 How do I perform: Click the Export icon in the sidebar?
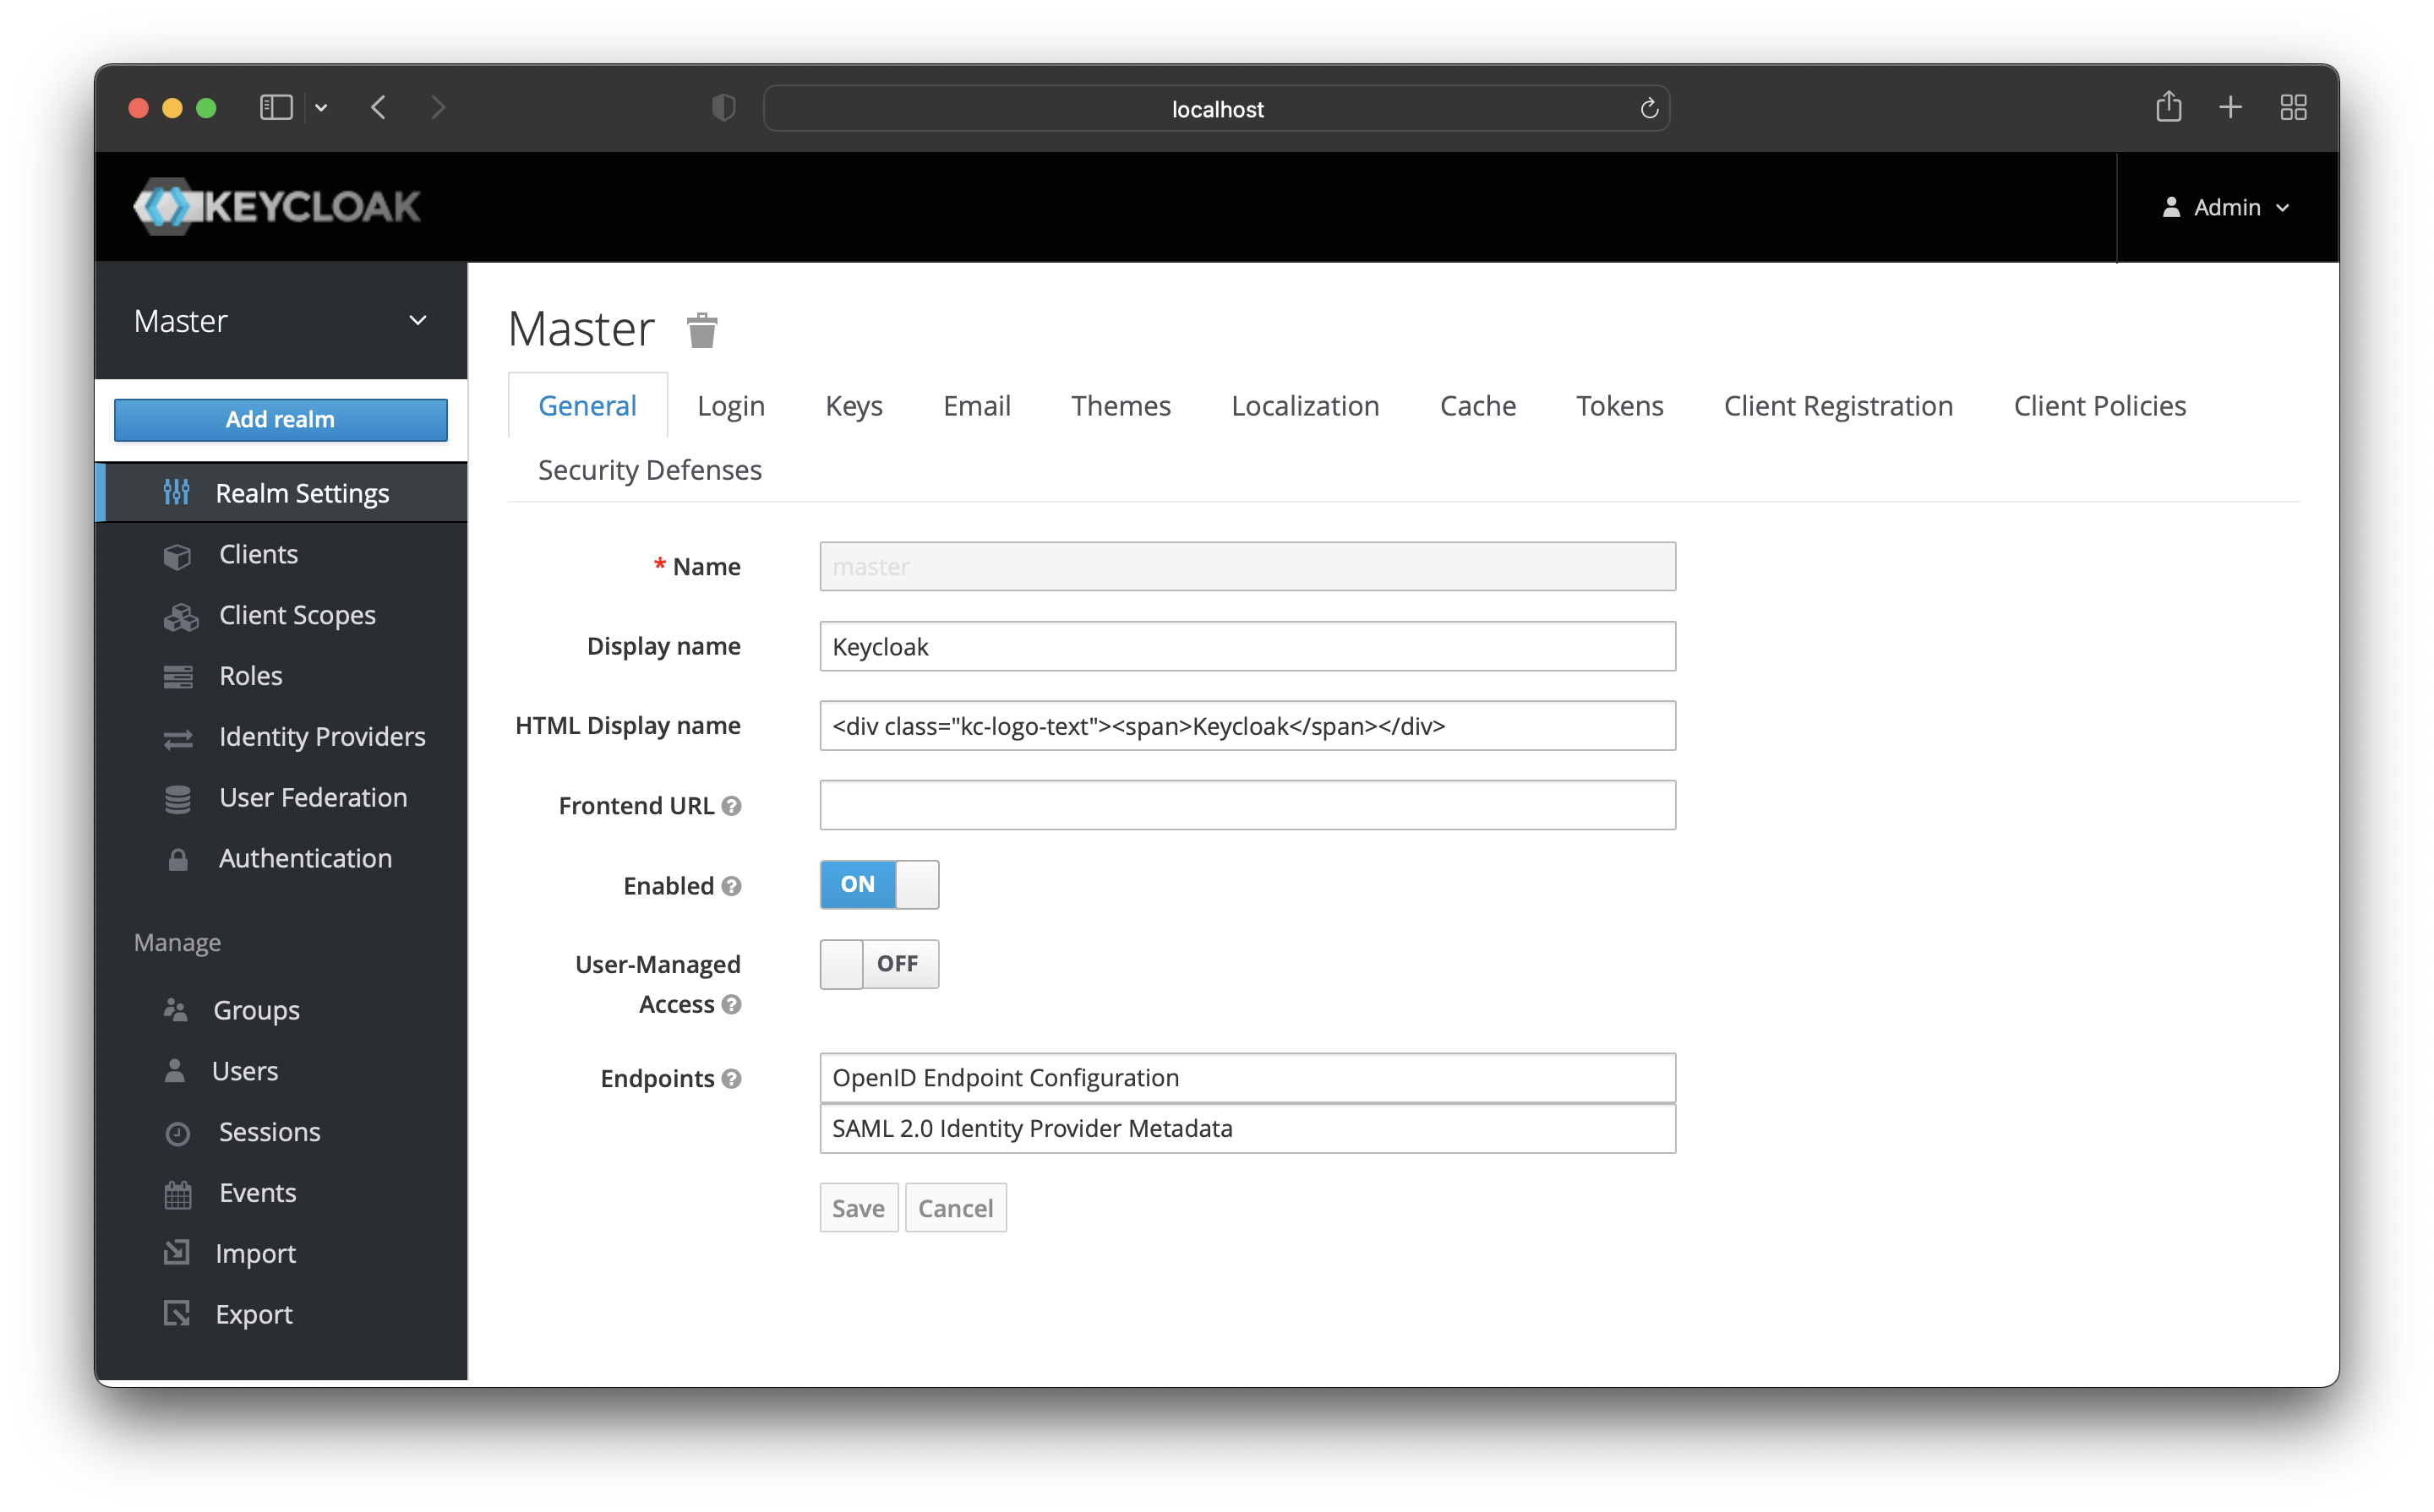point(178,1313)
